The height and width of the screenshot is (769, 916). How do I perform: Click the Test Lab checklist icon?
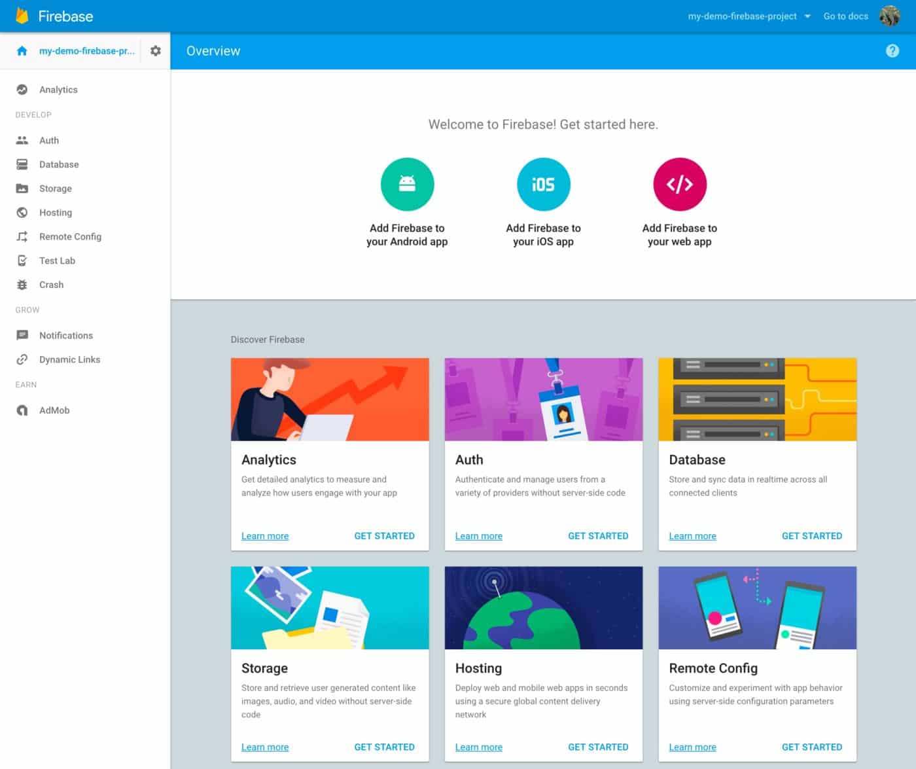click(x=22, y=260)
